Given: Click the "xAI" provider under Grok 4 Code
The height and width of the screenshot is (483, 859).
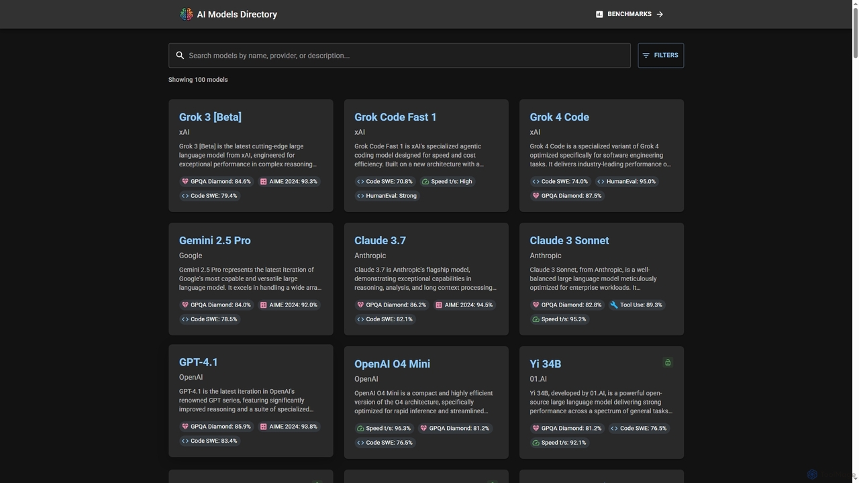Looking at the screenshot, I should [x=535, y=132].
